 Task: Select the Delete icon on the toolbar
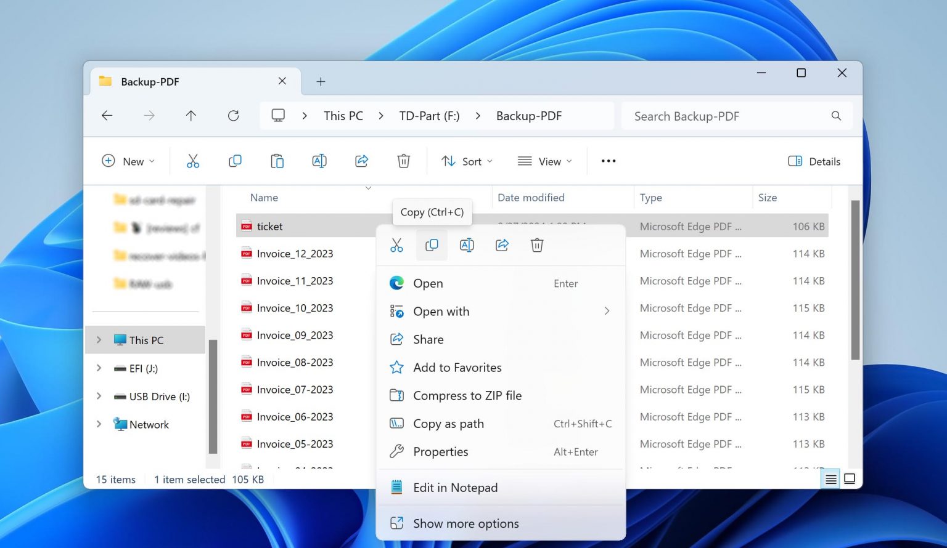[x=403, y=161]
